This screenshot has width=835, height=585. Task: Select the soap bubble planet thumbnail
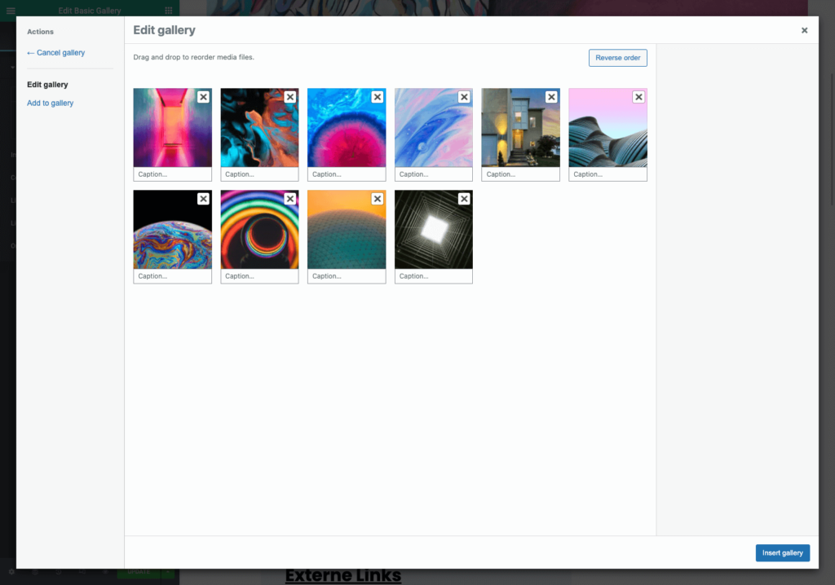(x=172, y=232)
